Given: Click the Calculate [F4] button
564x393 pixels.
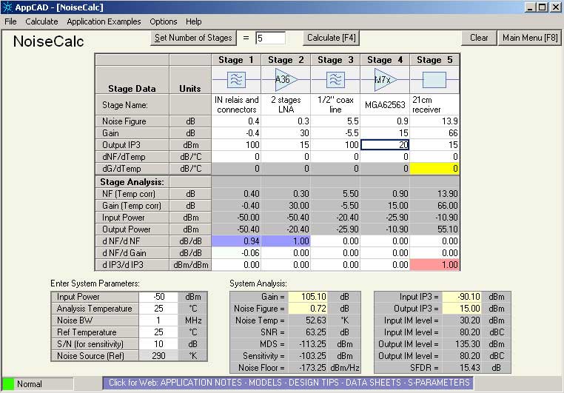Looking at the screenshot, I should coord(332,38).
